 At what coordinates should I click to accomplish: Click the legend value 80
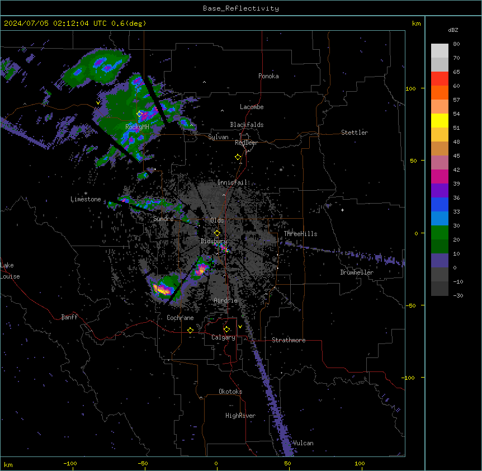coord(456,44)
